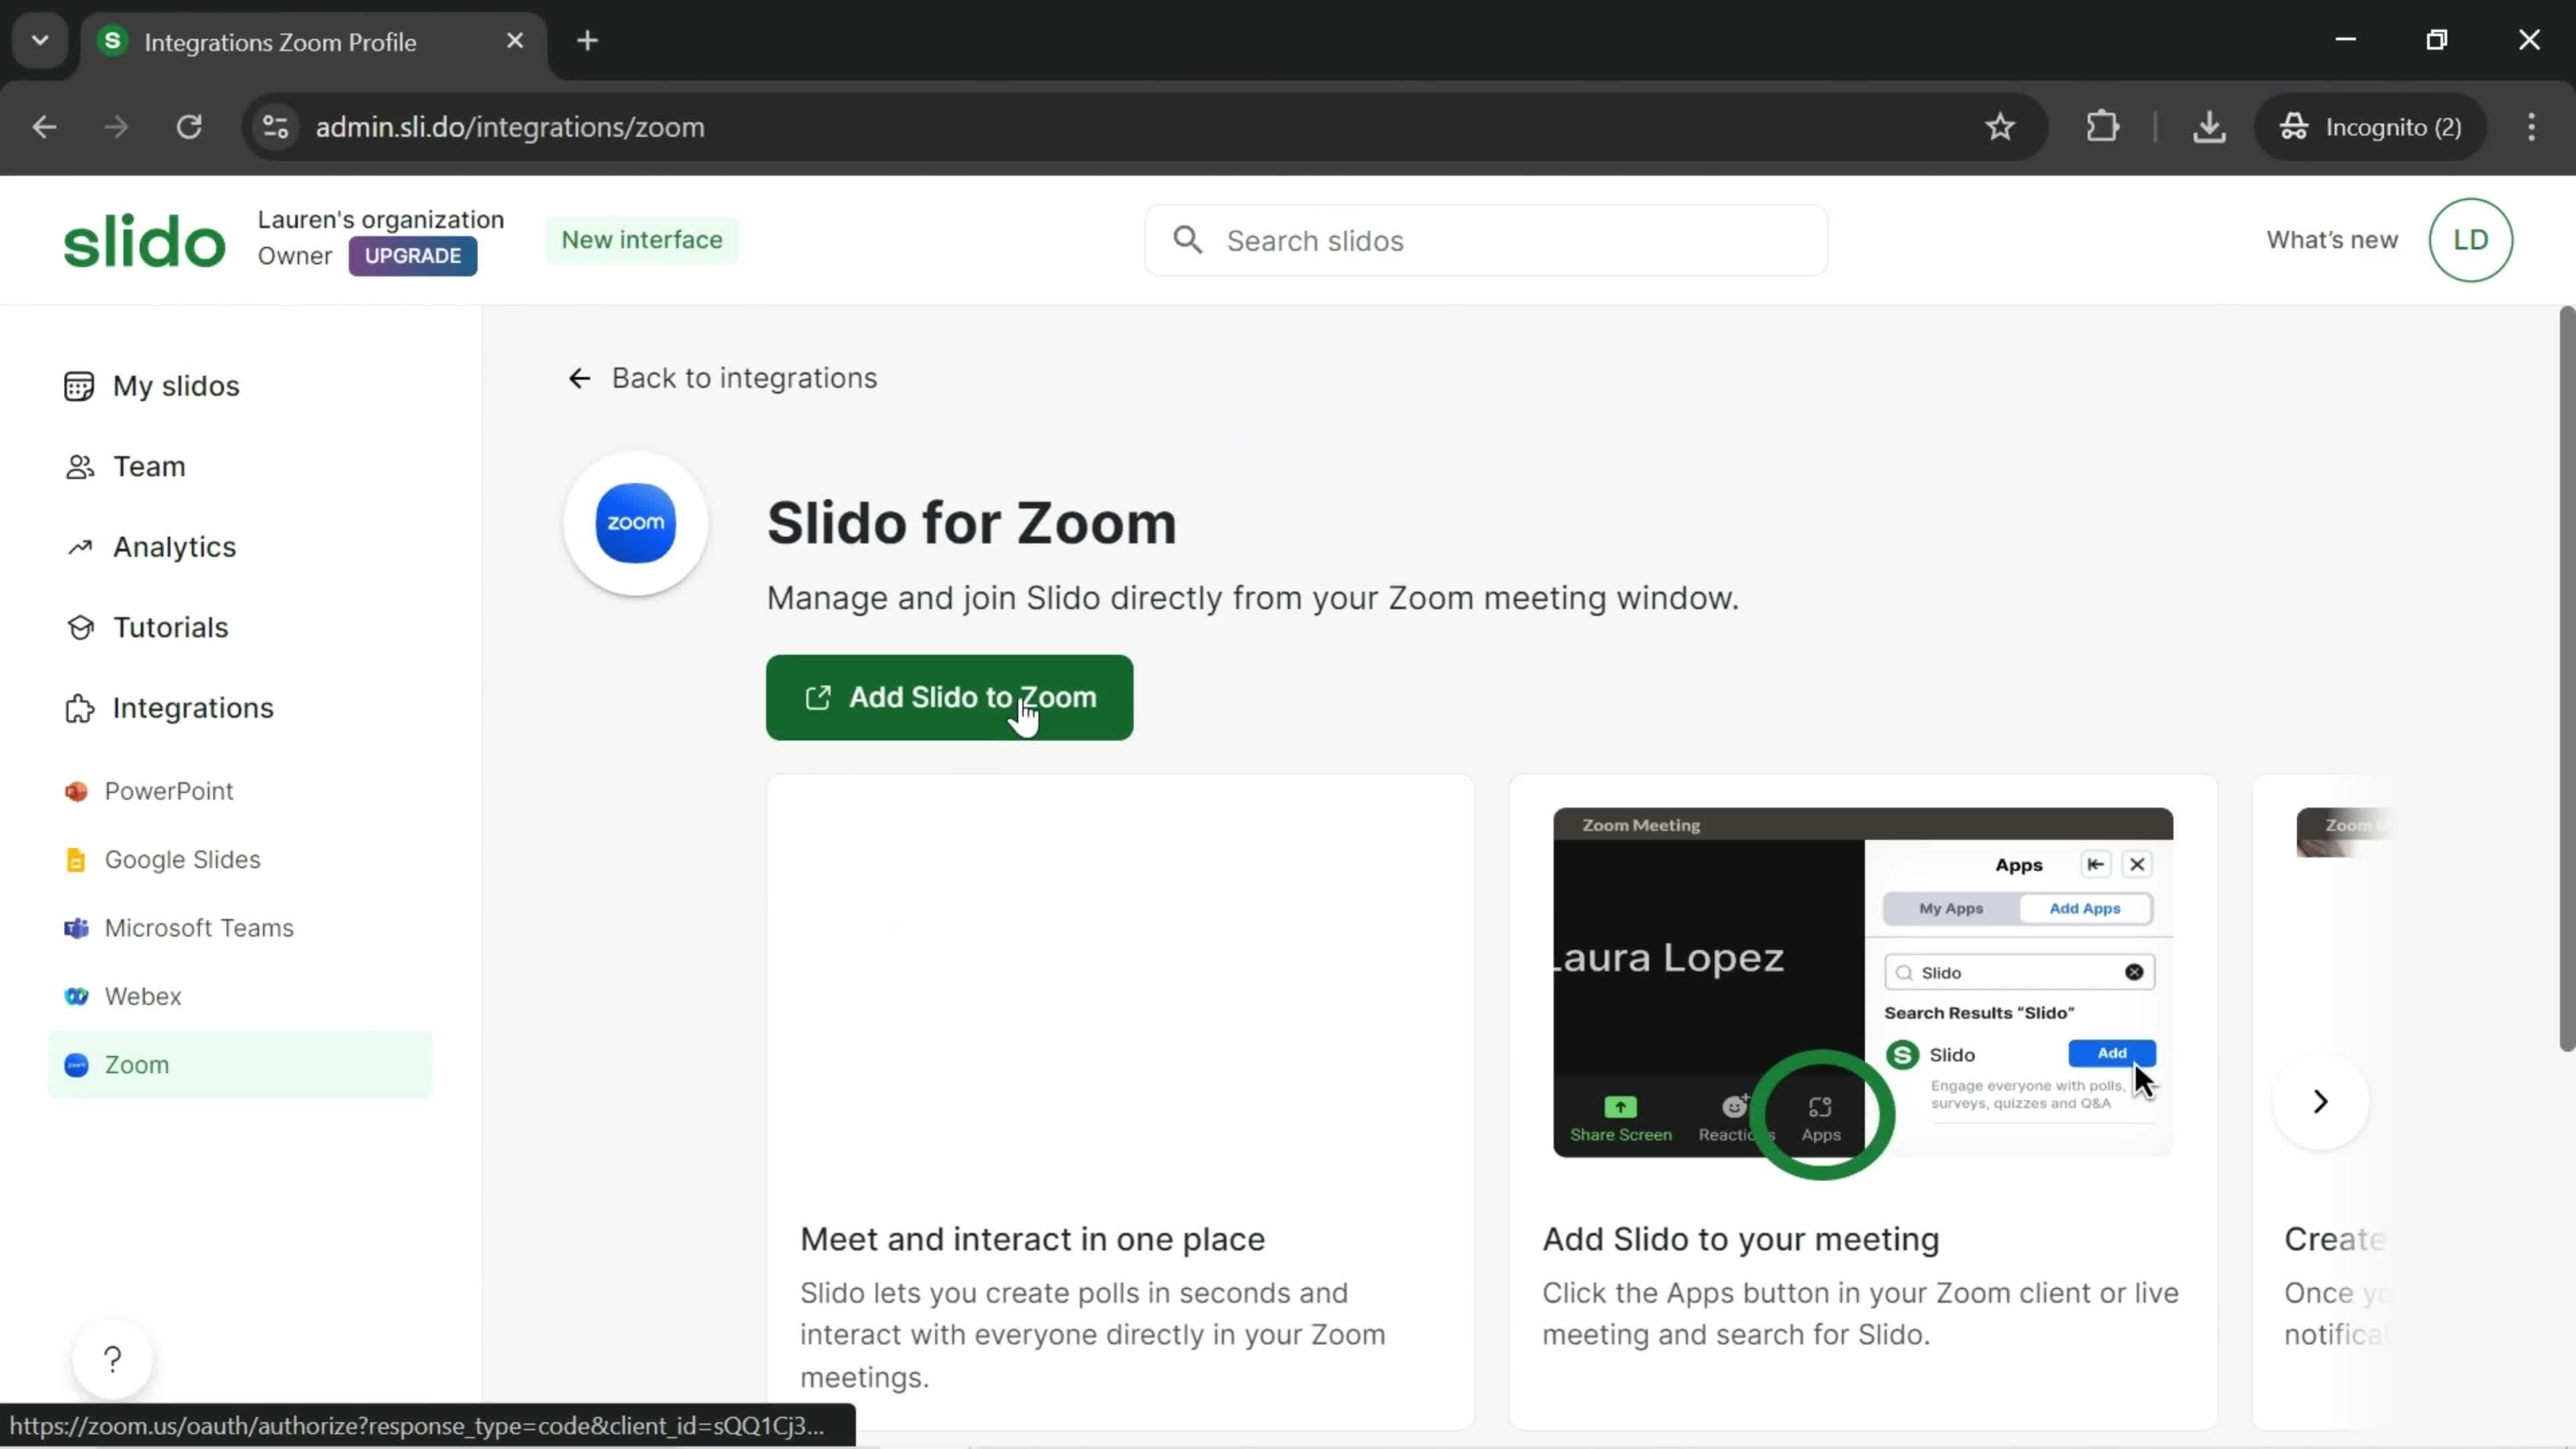
Task: Click the Slido logo
Action: 144,241
